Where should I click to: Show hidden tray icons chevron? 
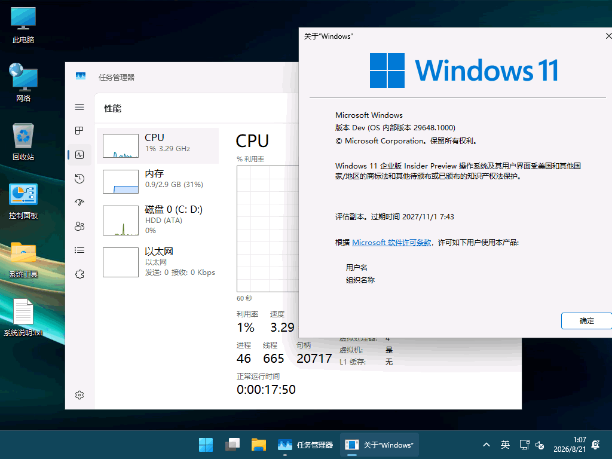486,445
